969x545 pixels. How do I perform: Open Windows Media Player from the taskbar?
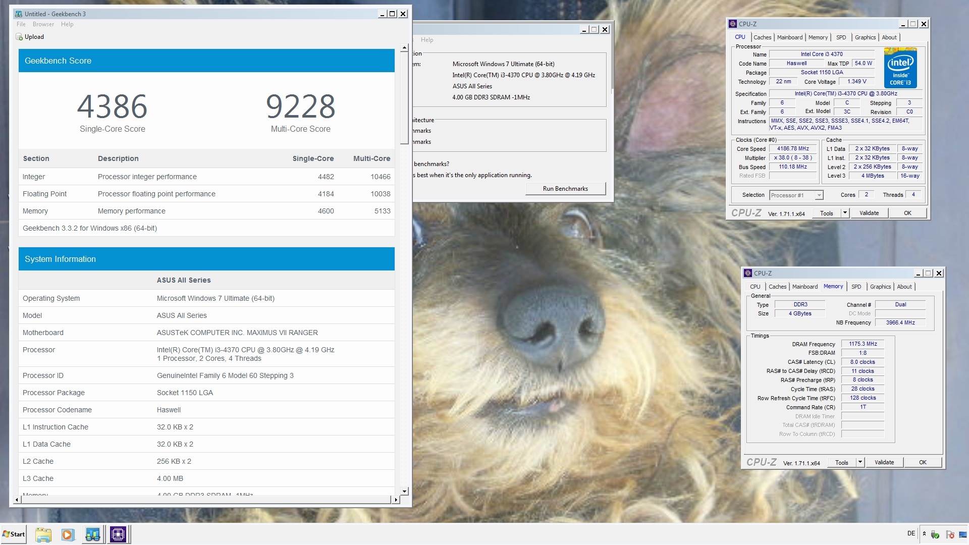[68, 534]
